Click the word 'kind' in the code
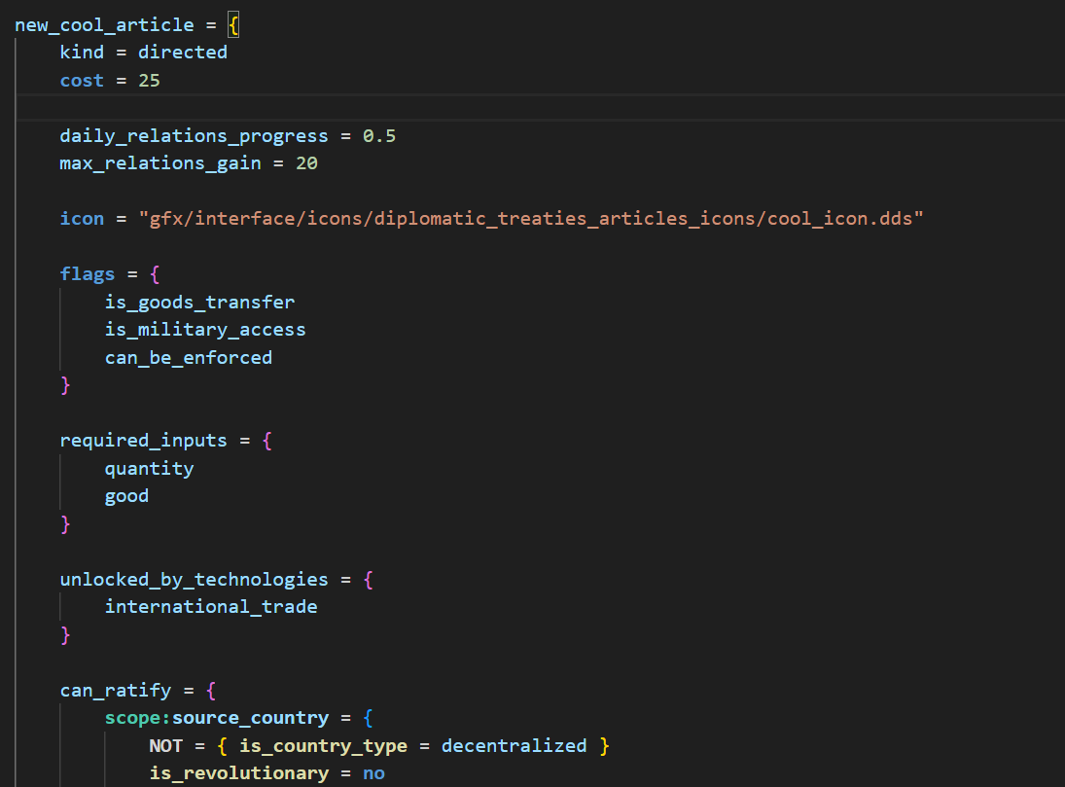This screenshot has height=787, width=1065. tap(82, 53)
